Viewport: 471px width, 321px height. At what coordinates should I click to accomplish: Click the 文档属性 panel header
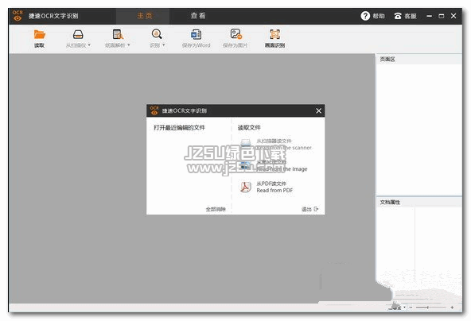click(x=419, y=202)
